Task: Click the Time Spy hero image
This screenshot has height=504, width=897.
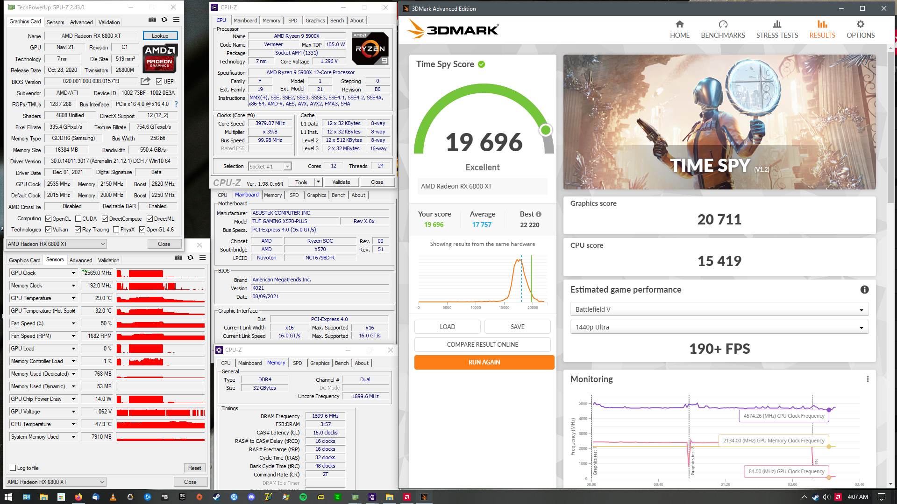Action: 719,122
